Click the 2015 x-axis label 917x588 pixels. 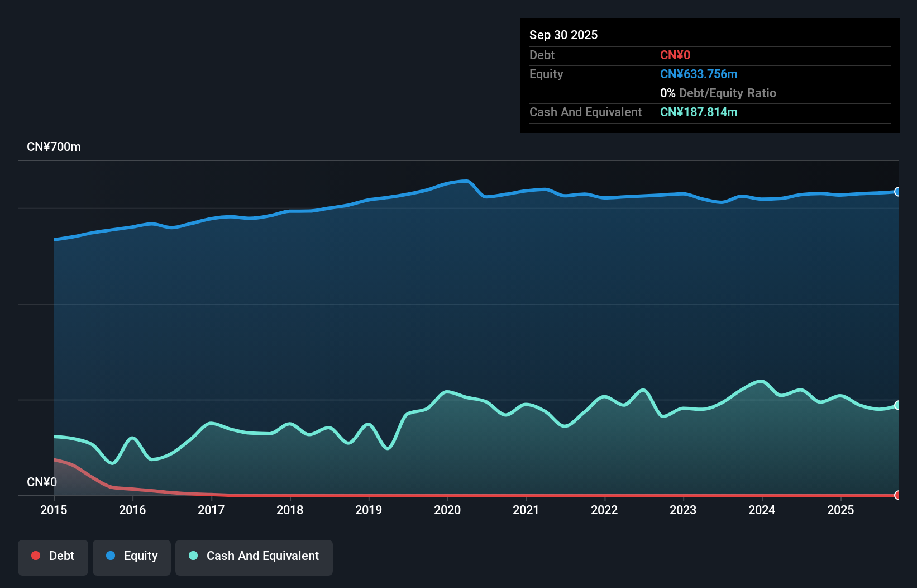pos(54,510)
